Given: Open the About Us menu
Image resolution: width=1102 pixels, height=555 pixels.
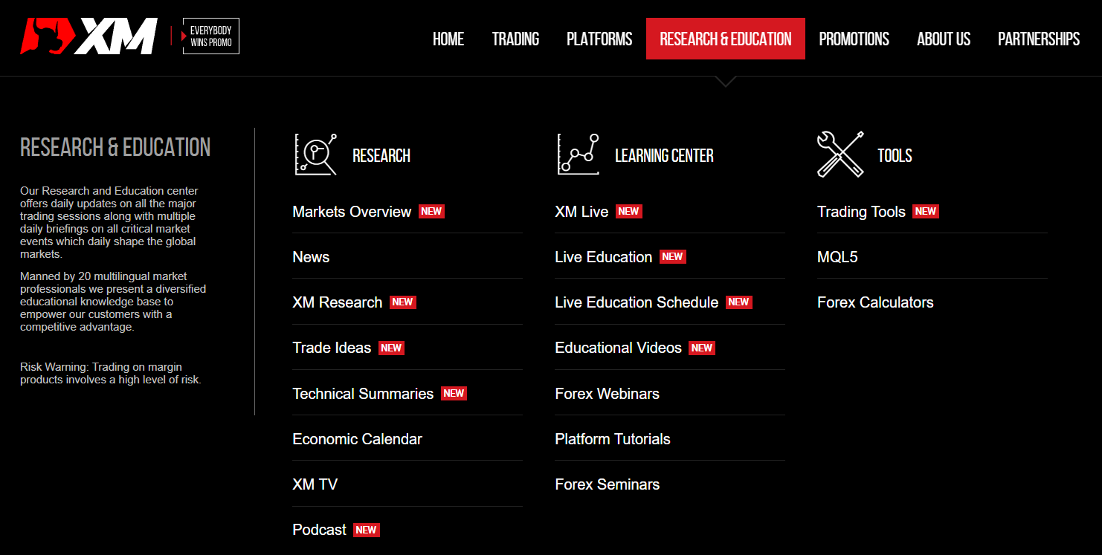Looking at the screenshot, I should pos(944,39).
